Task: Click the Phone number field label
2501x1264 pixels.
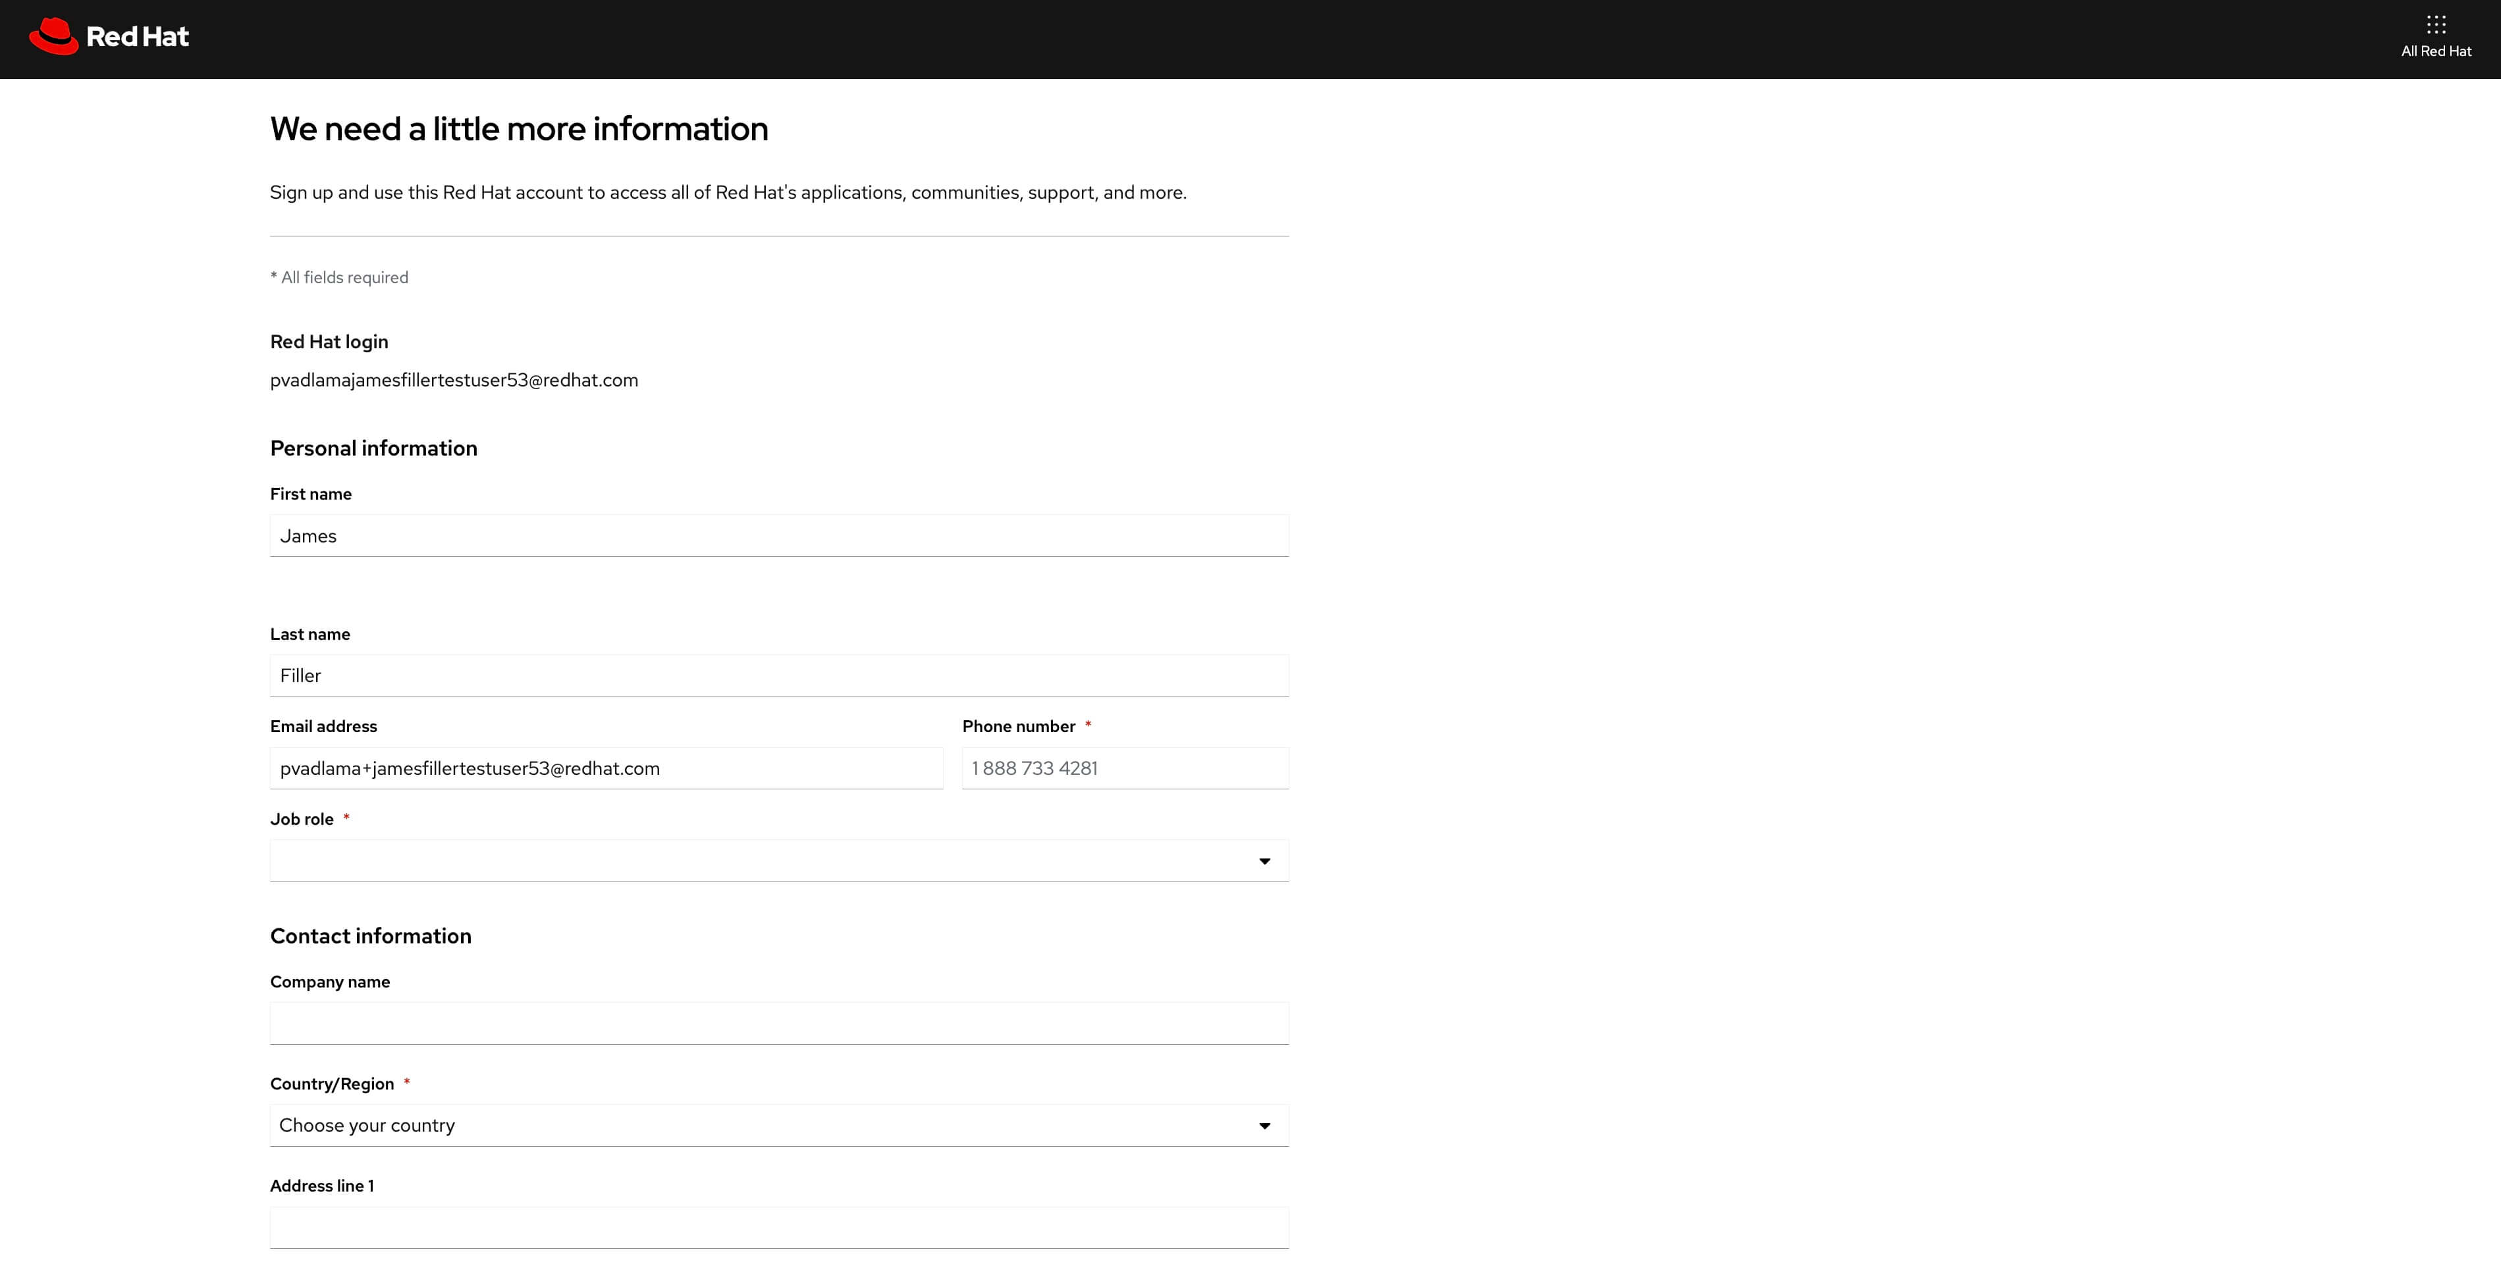Action: point(1019,726)
